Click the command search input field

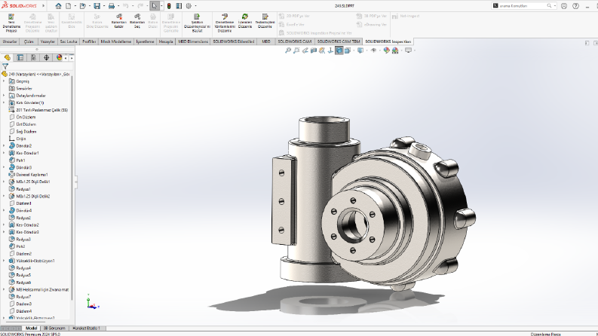point(522,6)
